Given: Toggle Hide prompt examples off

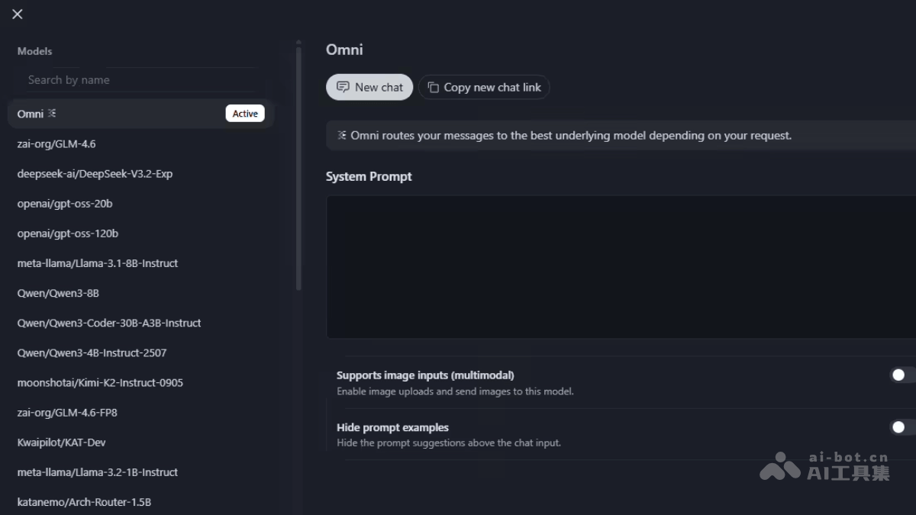Looking at the screenshot, I should 898,426.
